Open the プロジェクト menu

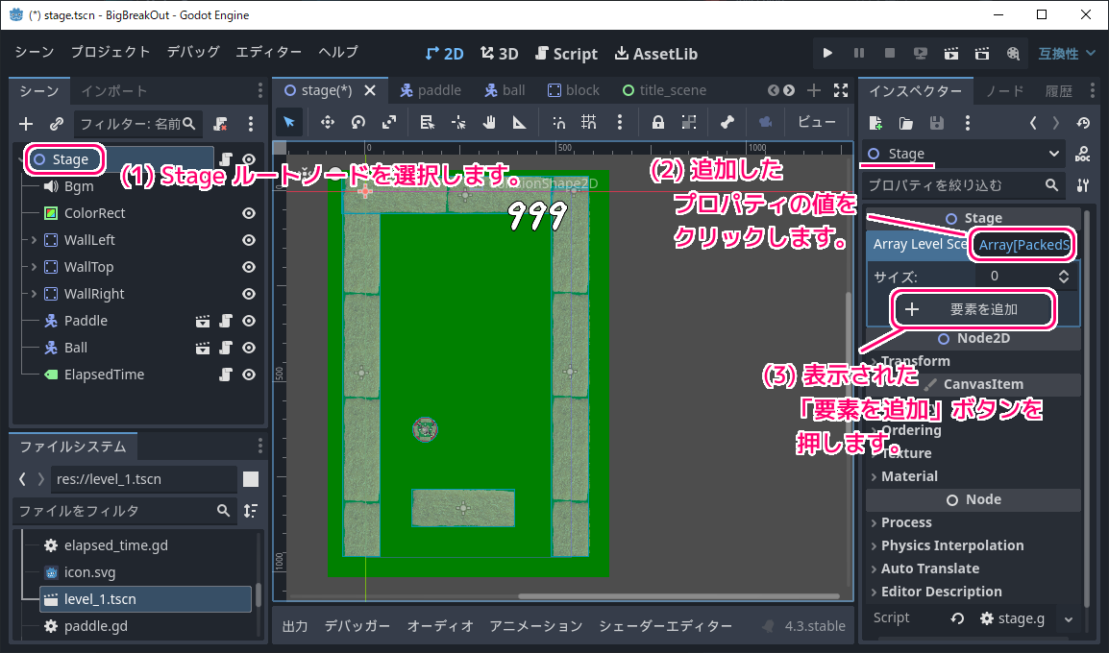(x=111, y=52)
